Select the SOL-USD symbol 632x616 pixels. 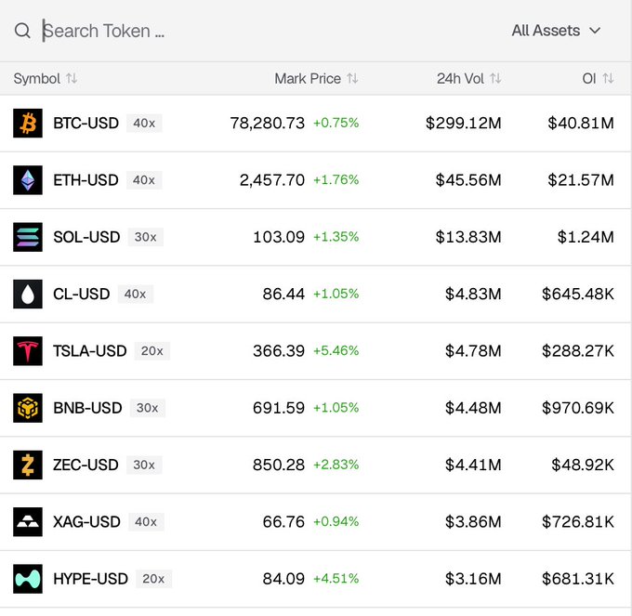tap(86, 237)
